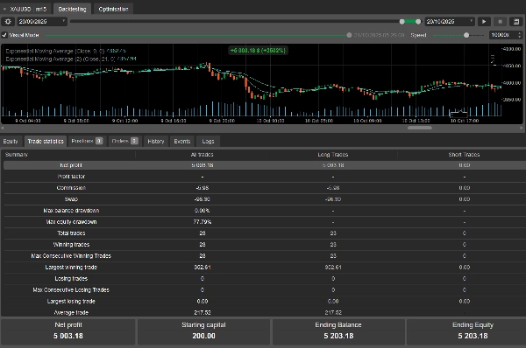This screenshot has width=526, height=348.
Task: Open the Events tab
Action: point(182,141)
